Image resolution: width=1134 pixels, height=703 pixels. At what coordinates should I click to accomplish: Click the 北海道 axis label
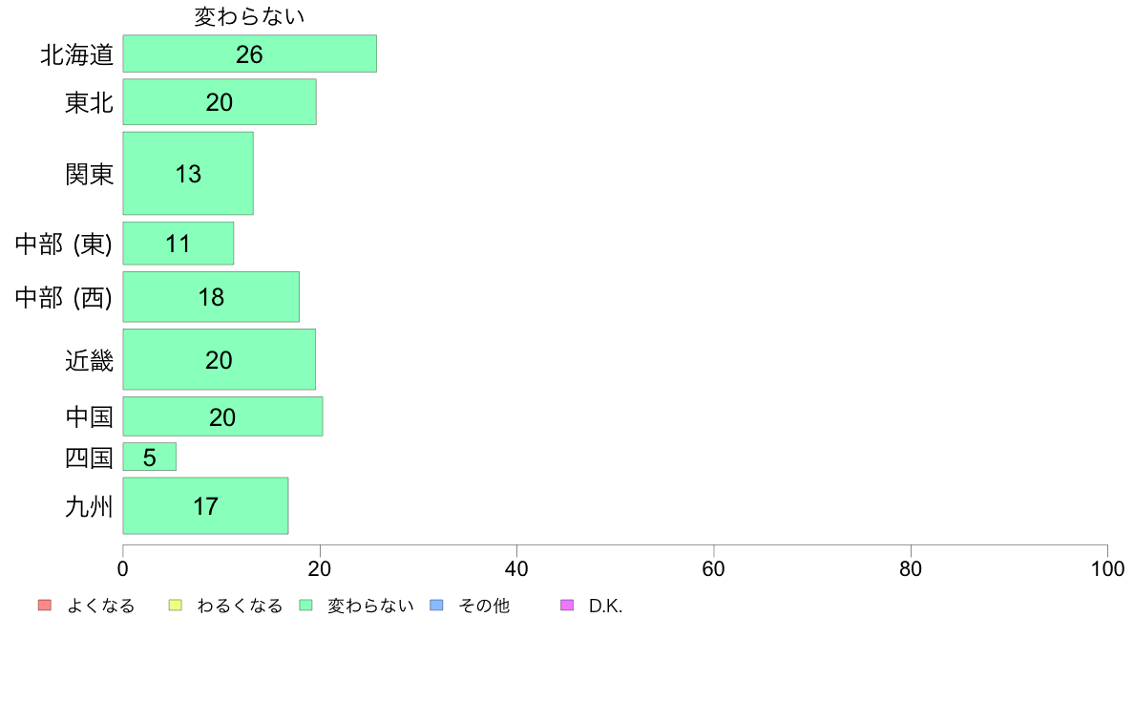click(76, 54)
